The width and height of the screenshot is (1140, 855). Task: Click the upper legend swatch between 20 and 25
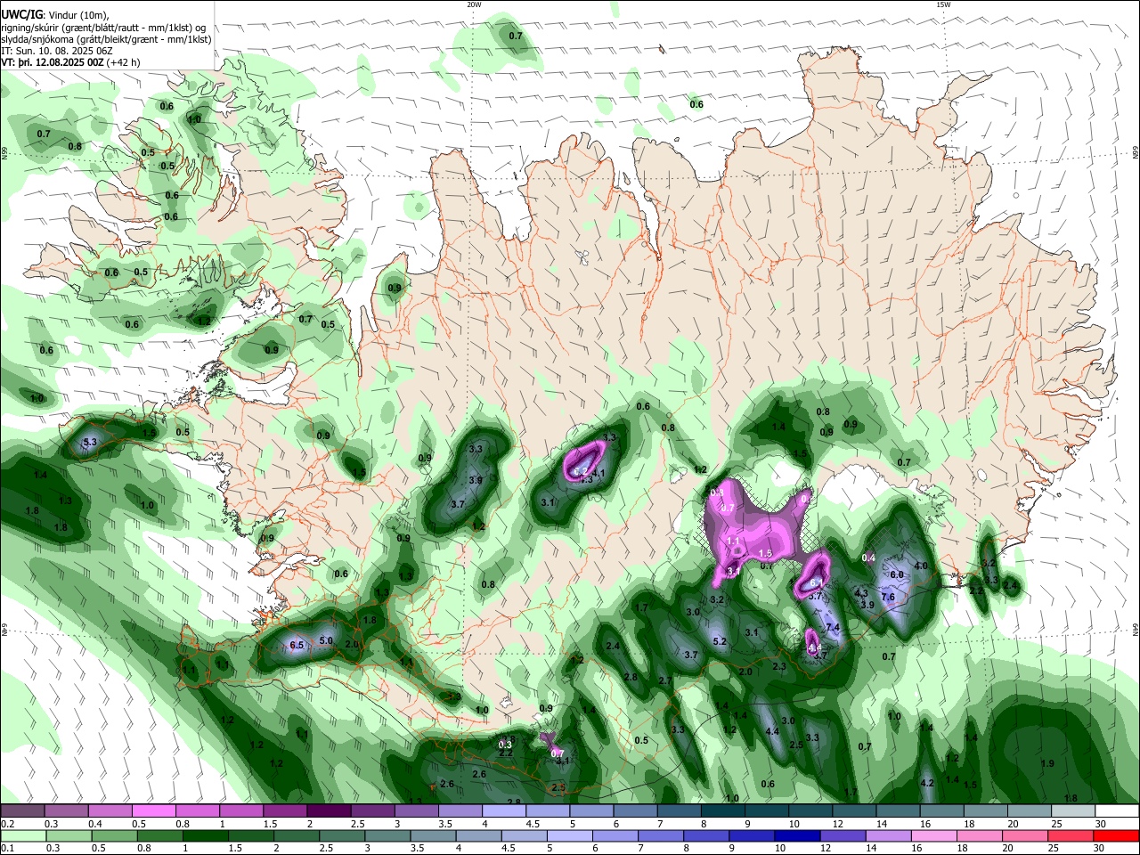(1030, 811)
